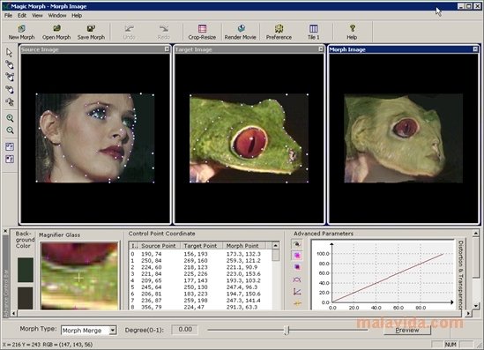The height and width of the screenshot is (350, 484).
Task: Save Morph using toolbar icon
Action: [x=91, y=33]
